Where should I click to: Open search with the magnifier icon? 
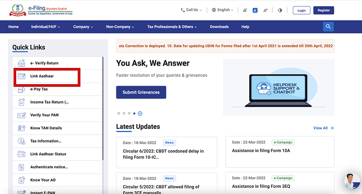pyautogui.click(x=328, y=27)
